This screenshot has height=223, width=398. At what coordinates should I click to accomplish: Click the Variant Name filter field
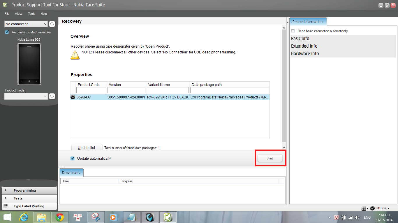[x=168, y=90]
